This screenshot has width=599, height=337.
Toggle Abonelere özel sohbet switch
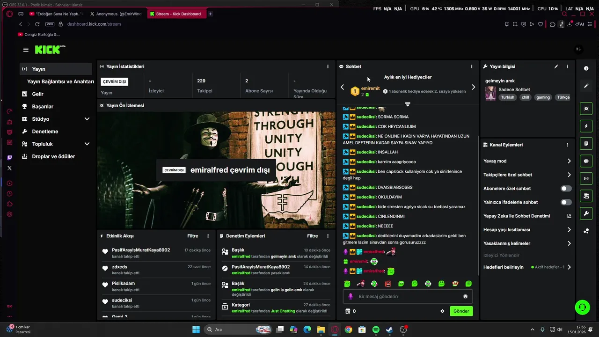click(566, 189)
